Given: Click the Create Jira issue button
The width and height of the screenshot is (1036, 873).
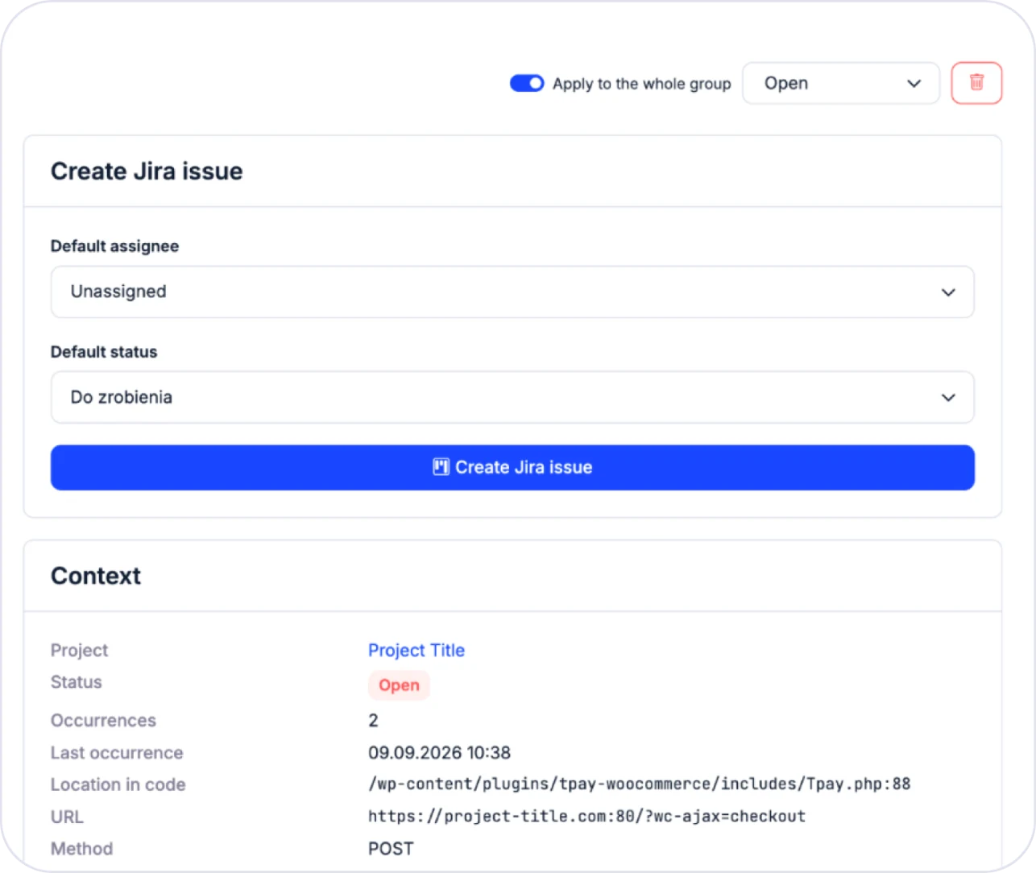Looking at the screenshot, I should coord(512,467).
